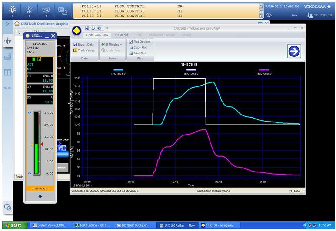The image size is (336, 231).
Task: Click the info icon in csTUNER quick toolbar
Action: click(x=93, y=28)
